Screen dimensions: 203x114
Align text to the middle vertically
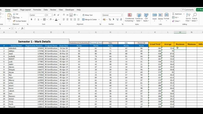pos(67,15)
